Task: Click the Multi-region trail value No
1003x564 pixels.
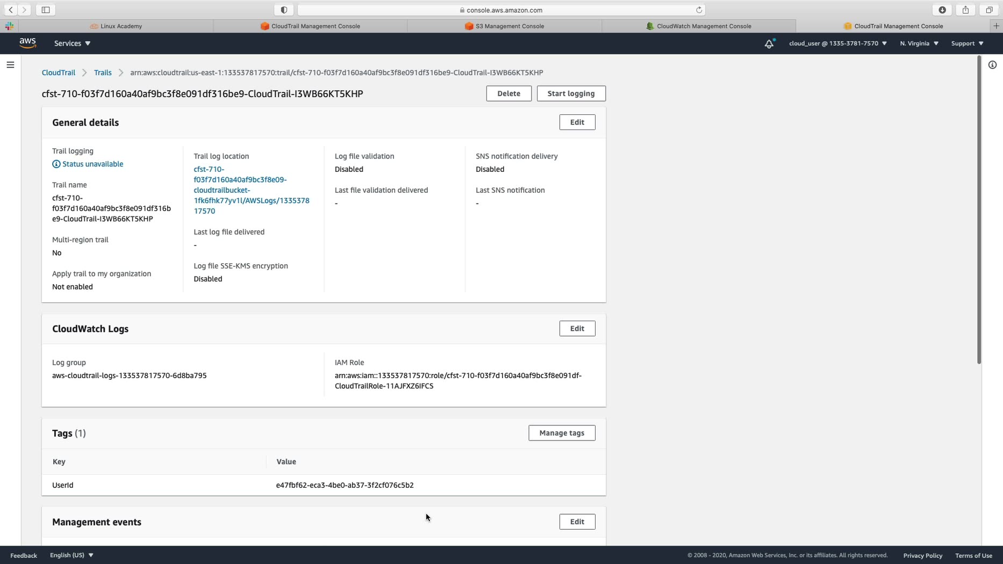Action: [56, 253]
